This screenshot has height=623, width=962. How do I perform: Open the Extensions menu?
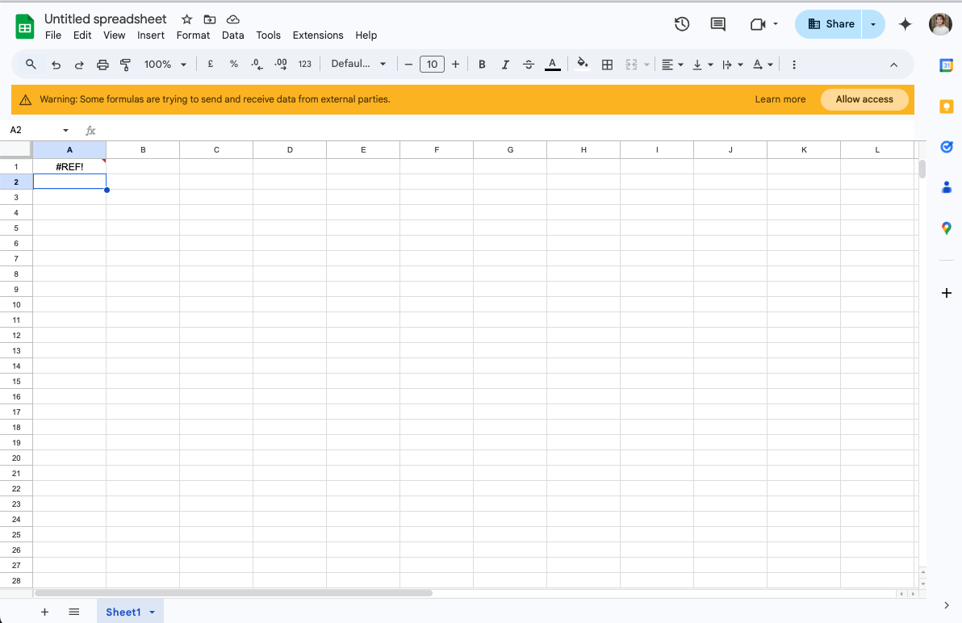click(x=318, y=35)
